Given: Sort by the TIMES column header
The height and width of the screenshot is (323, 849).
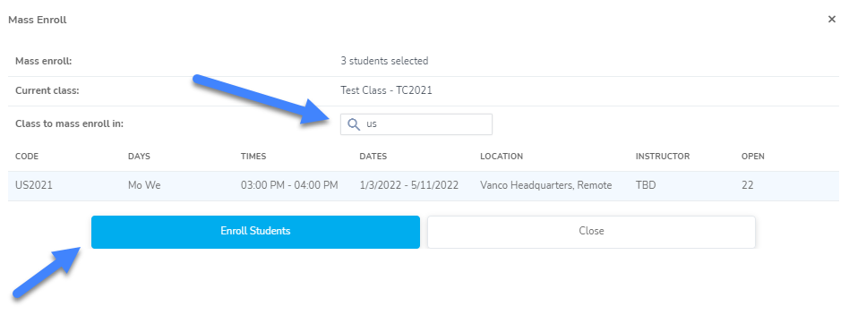Looking at the screenshot, I should click(253, 157).
